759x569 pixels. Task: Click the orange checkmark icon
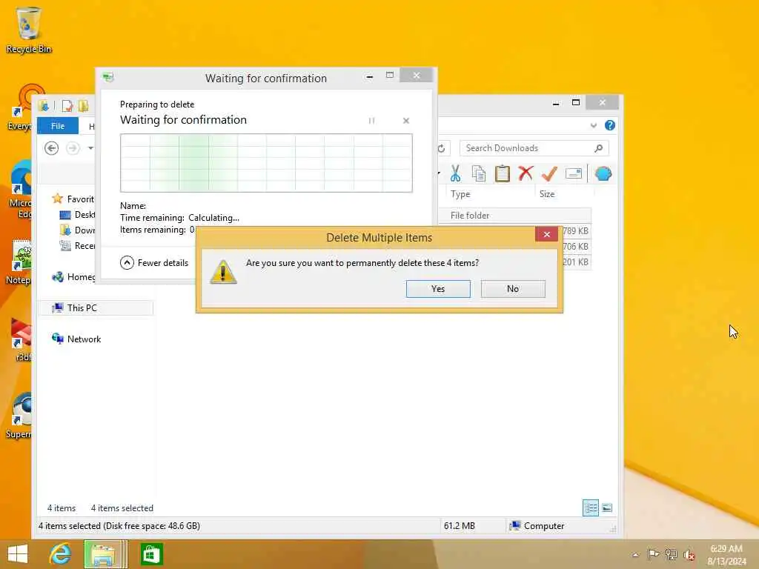pos(549,173)
